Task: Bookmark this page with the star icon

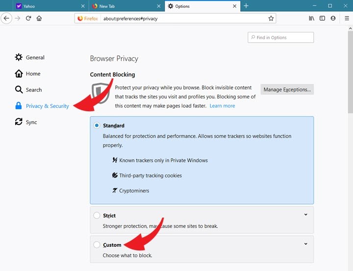Action: 271,18
